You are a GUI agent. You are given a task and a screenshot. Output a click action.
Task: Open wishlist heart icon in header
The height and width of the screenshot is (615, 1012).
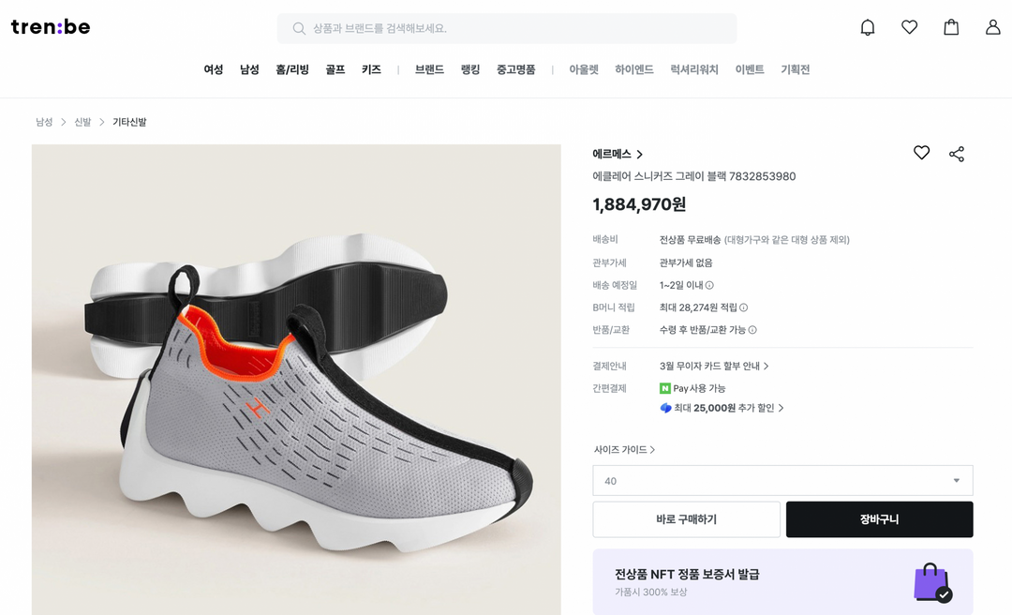click(909, 27)
